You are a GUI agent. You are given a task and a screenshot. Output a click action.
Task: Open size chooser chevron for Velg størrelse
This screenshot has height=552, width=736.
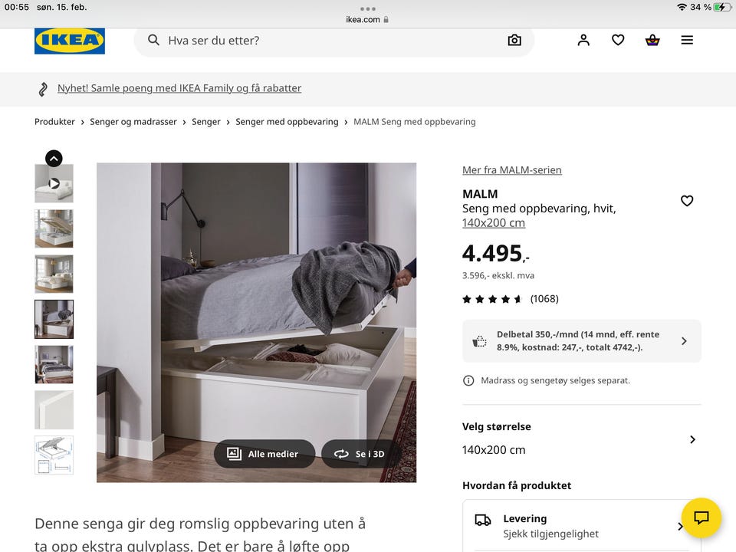[x=692, y=439]
